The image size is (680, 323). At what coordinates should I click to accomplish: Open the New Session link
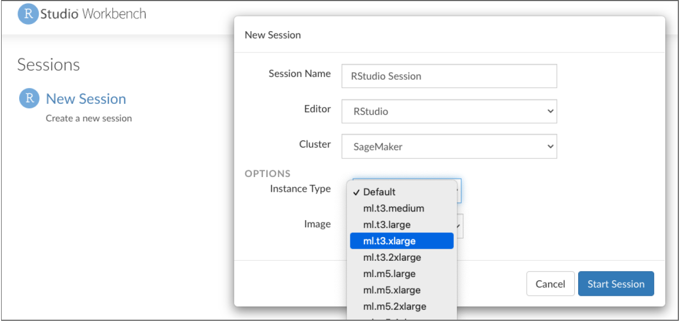pyautogui.click(x=86, y=99)
